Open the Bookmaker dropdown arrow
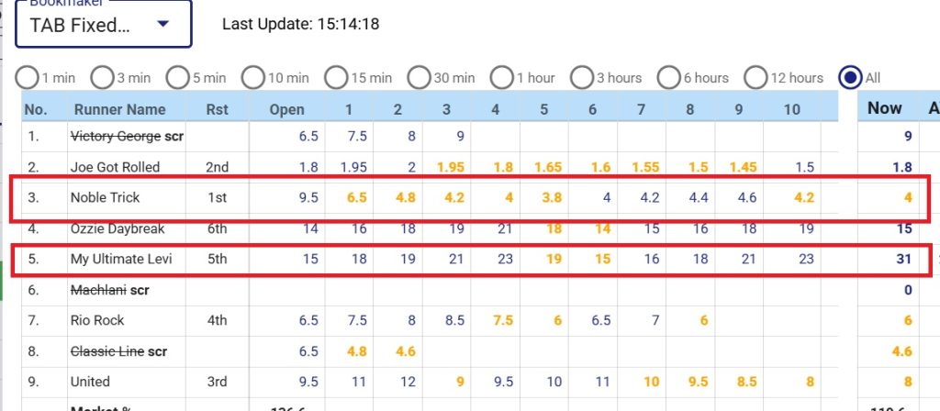The height and width of the screenshot is (411, 940). click(x=163, y=25)
